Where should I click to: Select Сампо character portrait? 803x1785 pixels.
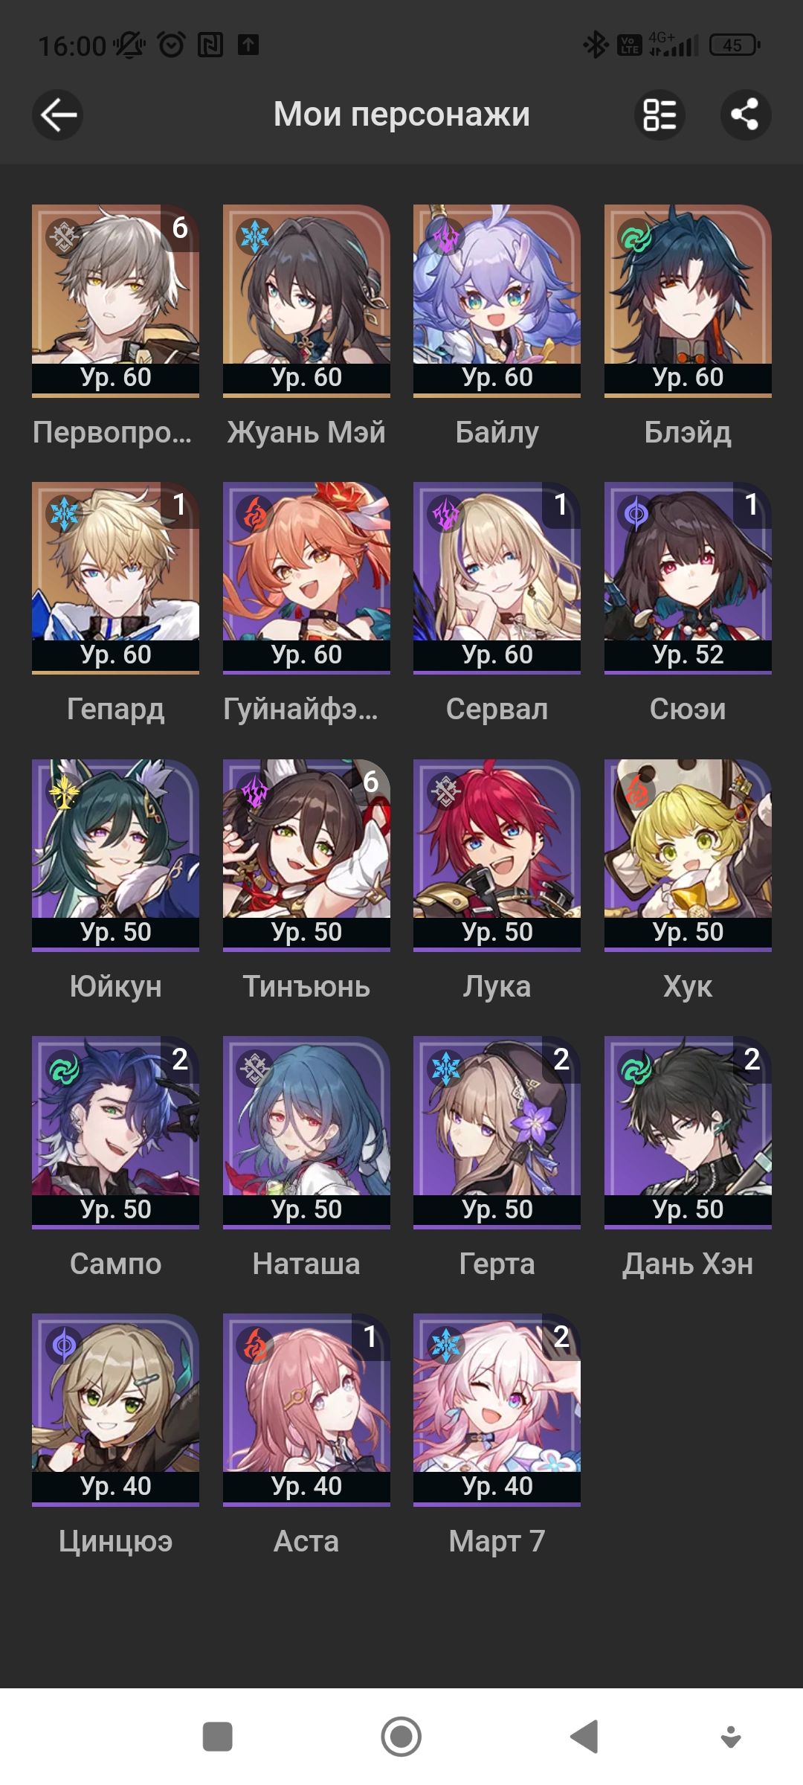tap(115, 1133)
